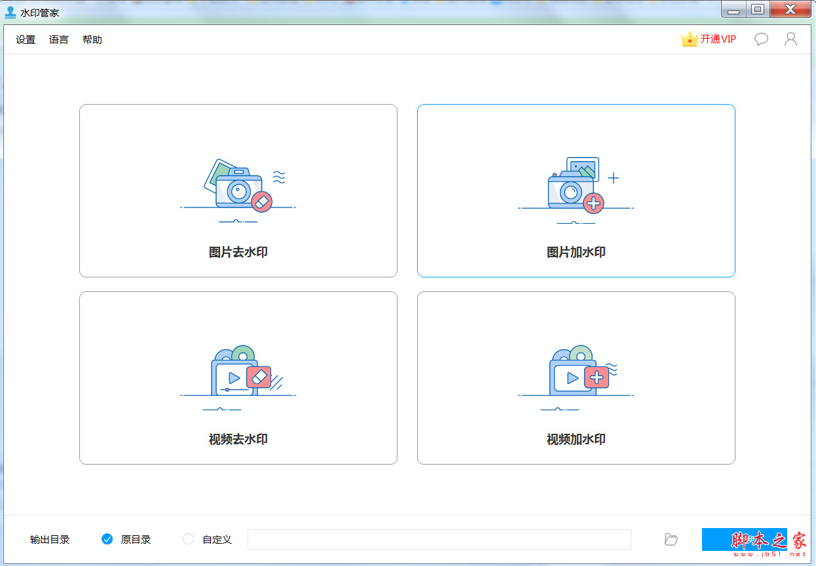Open the 图片加水印 camera tool icon

coord(575,188)
